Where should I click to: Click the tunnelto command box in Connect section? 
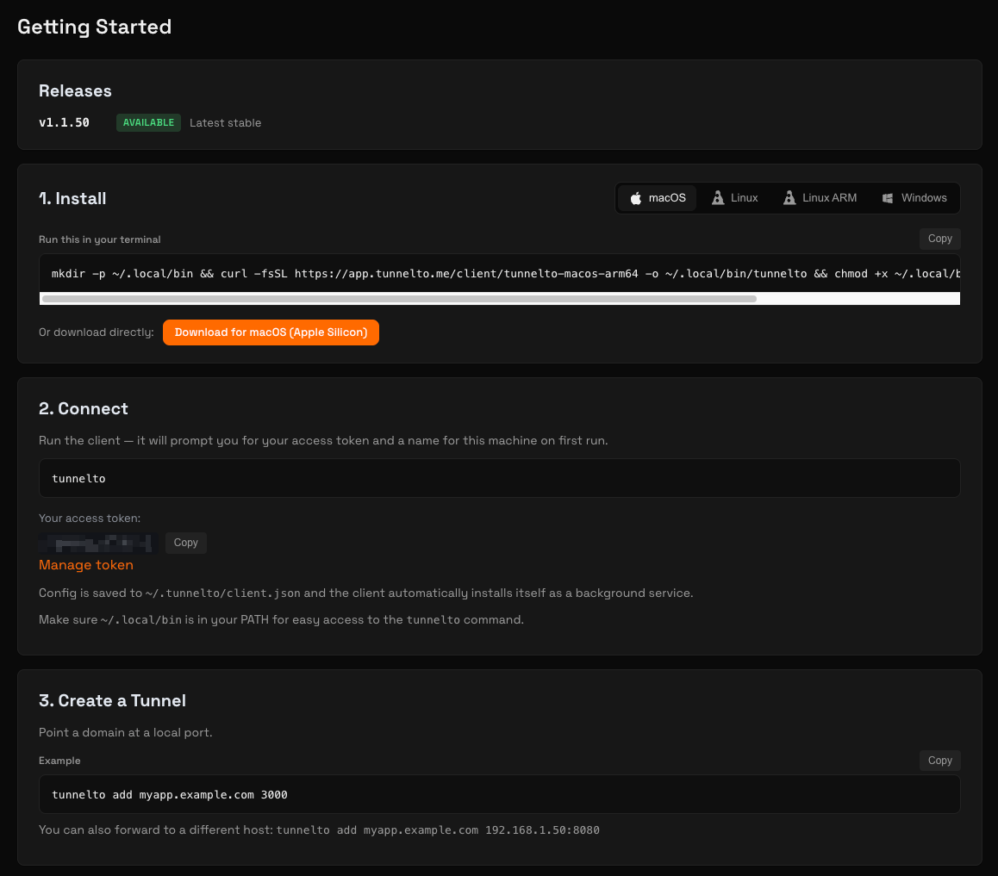(x=500, y=478)
